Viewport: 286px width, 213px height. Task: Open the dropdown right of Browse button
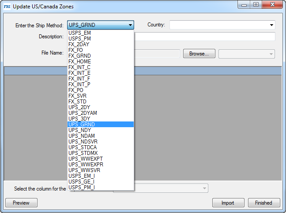(271, 54)
